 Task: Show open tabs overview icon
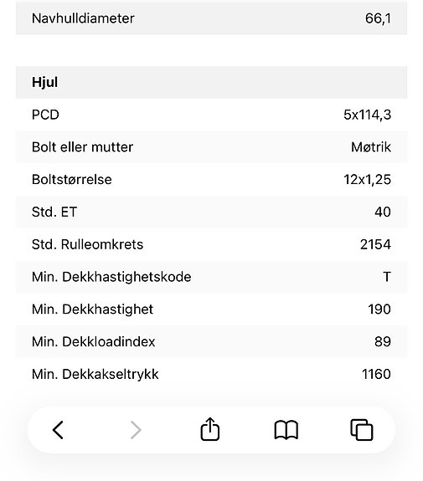point(362,430)
